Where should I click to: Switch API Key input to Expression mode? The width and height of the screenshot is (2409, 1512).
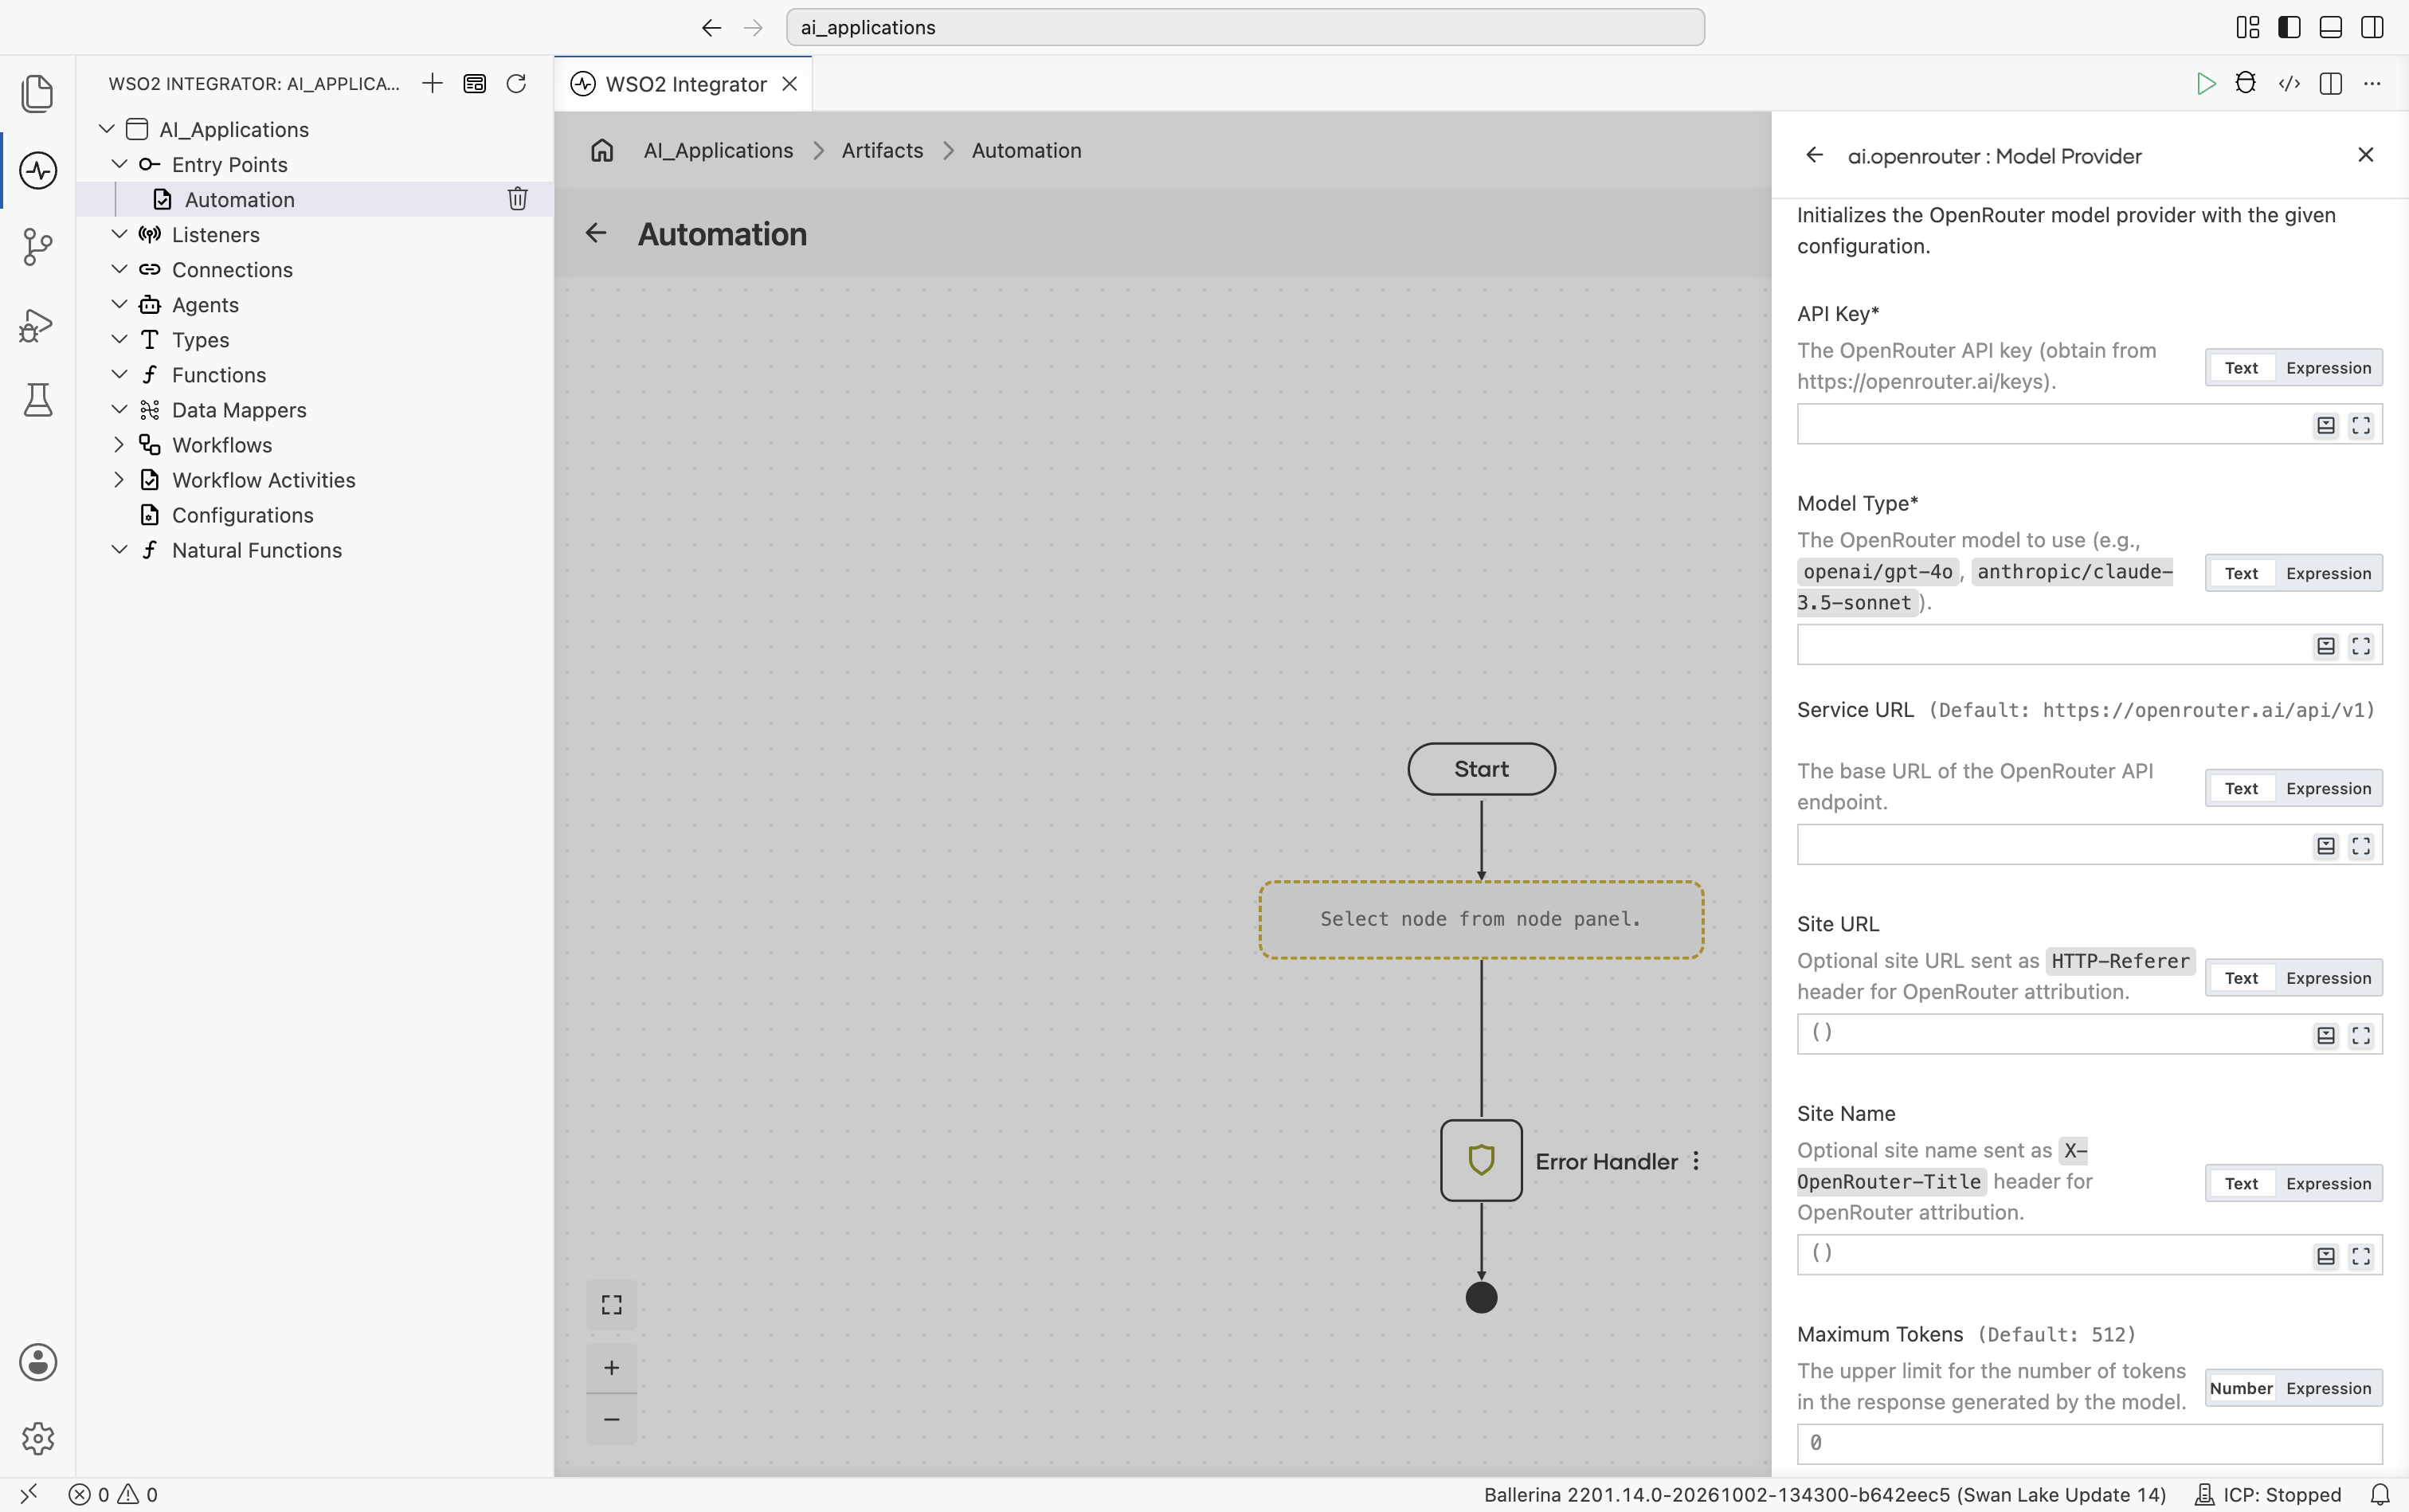pyautogui.click(x=2328, y=368)
